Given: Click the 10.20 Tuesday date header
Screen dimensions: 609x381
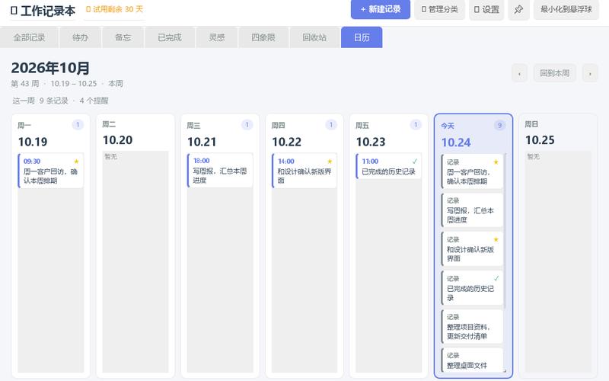Looking at the screenshot, I should (x=117, y=140).
